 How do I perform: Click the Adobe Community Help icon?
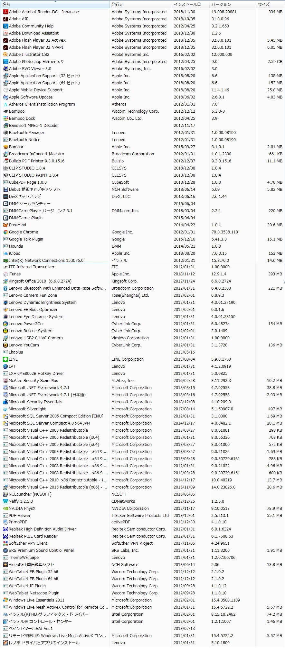coord(5,26)
